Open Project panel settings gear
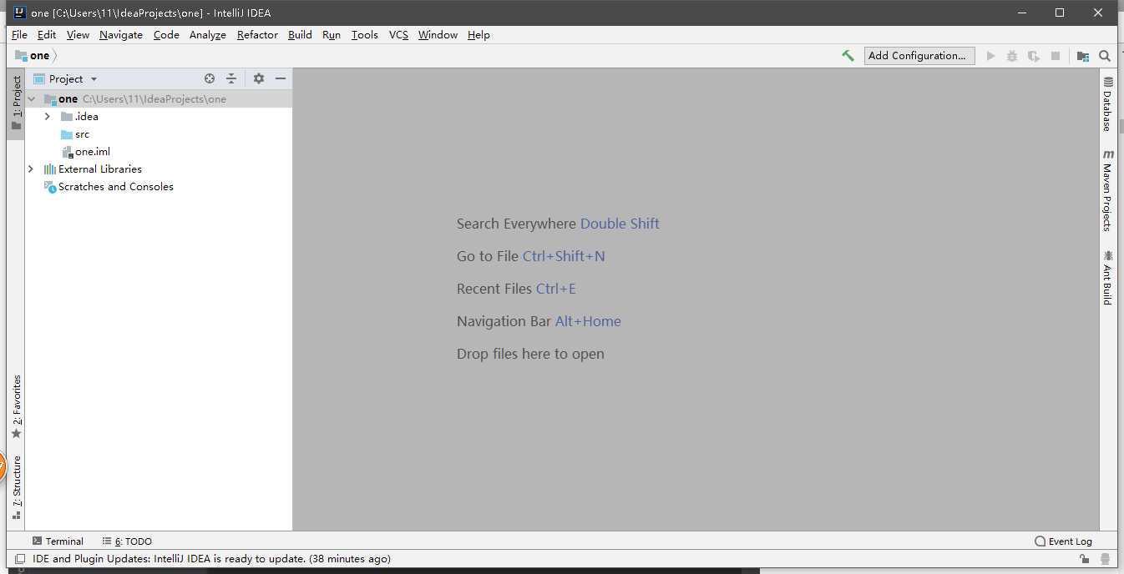 click(259, 78)
